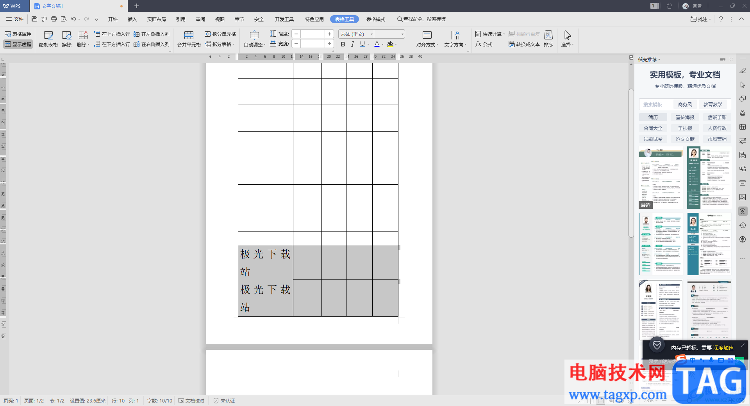Screen dimensions: 750x406
Task: Click 转换成文本 convert to text
Action: [x=524, y=45]
